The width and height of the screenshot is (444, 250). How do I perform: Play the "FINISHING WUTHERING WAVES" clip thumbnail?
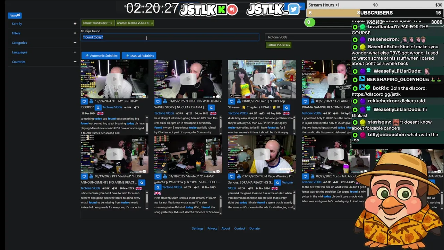pos(188,79)
